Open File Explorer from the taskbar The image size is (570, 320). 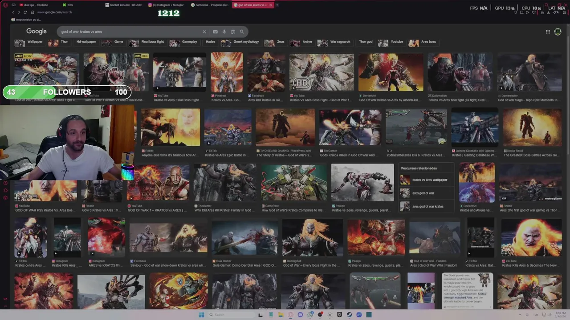[x=281, y=315]
